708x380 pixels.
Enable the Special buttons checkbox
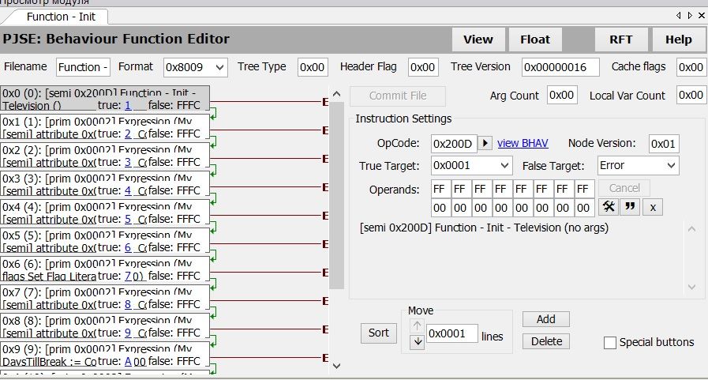609,343
